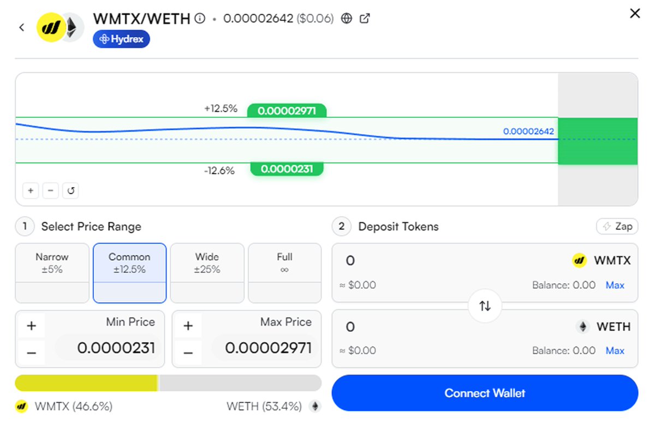This screenshot has width=655, height=436.
Task: Increase the Min Price
Action: click(x=32, y=326)
